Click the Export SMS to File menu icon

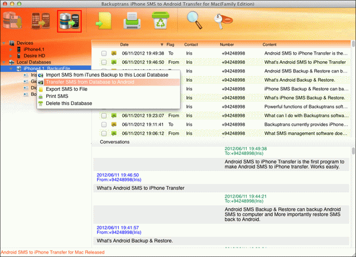[x=40, y=89]
